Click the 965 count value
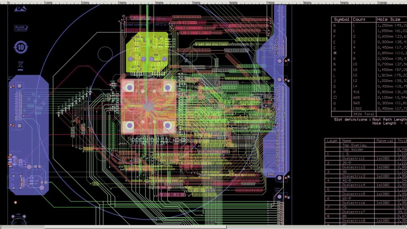 click(356, 103)
